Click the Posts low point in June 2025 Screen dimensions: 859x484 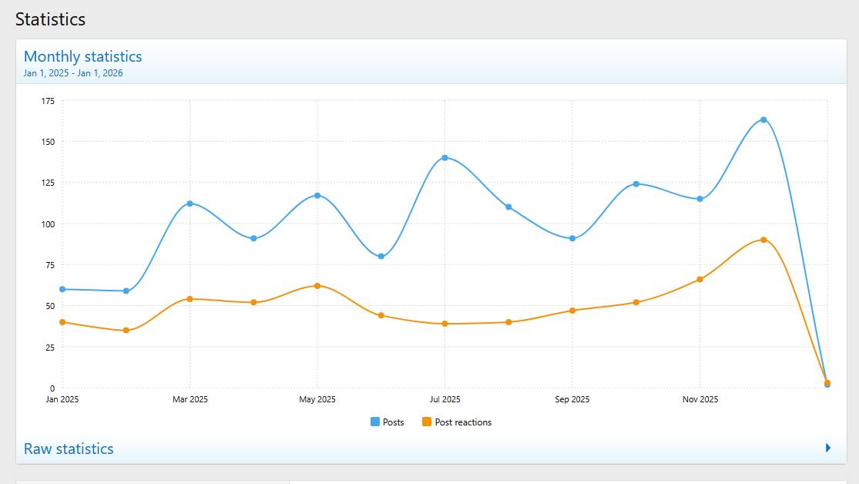pos(381,257)
